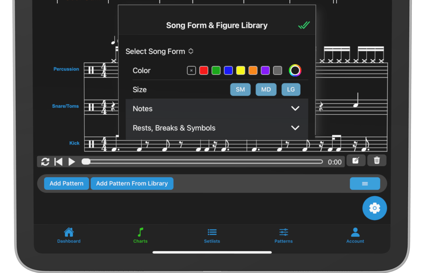Screen dimensions: 427x273
Task: Skip back to the pattern start
Action: 58,162
